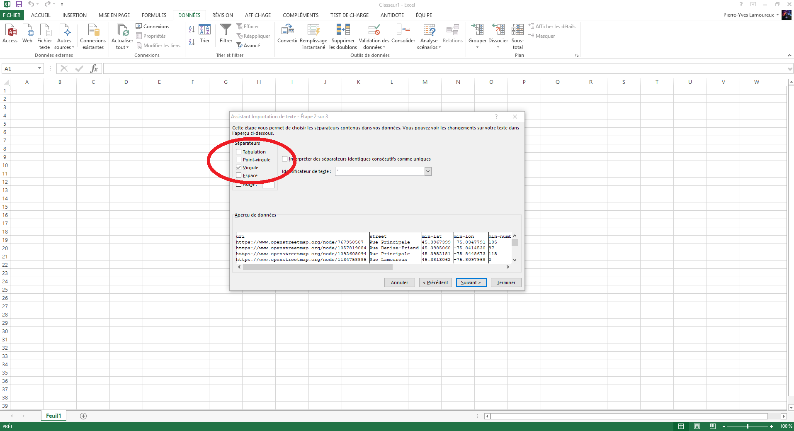Open Fichier texte import
This screenshot has height=431, width=794.
(x=44, y=37)
